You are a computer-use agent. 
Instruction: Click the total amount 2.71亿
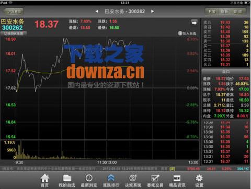point(220,105)
